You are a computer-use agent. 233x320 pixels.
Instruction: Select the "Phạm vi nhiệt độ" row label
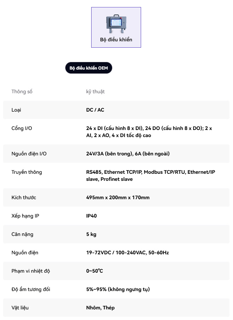[30, 271]
